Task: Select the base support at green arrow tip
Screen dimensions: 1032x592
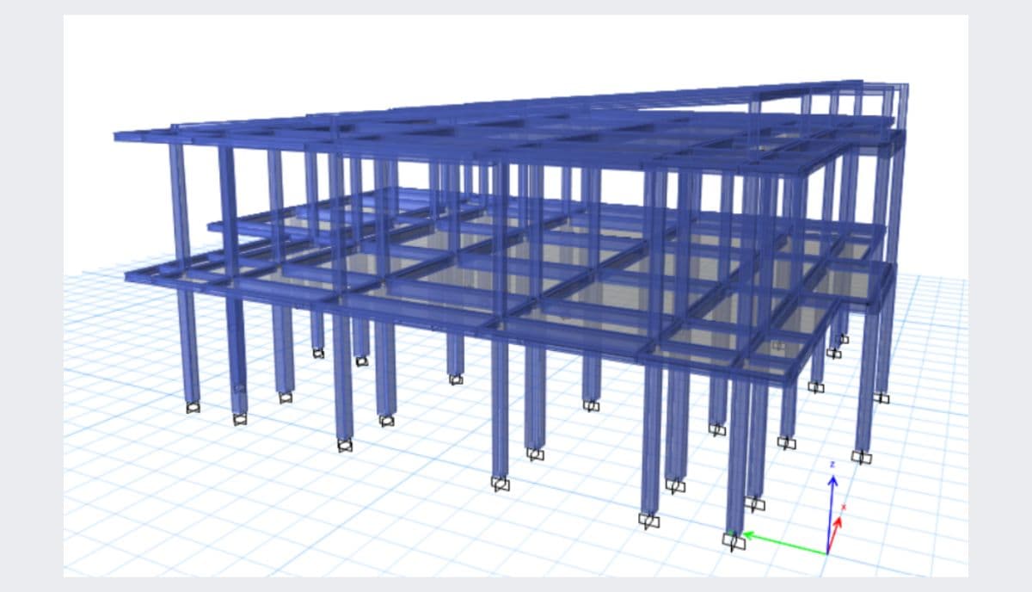Action: click(732, 541)
